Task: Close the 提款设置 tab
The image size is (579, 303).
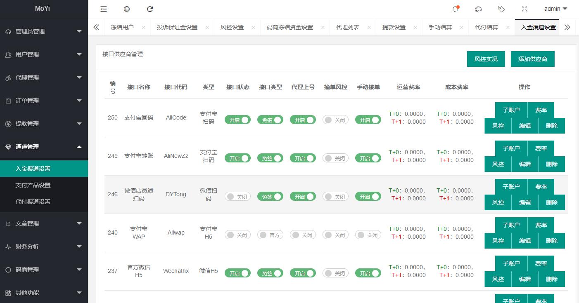Action: [415, 27]
